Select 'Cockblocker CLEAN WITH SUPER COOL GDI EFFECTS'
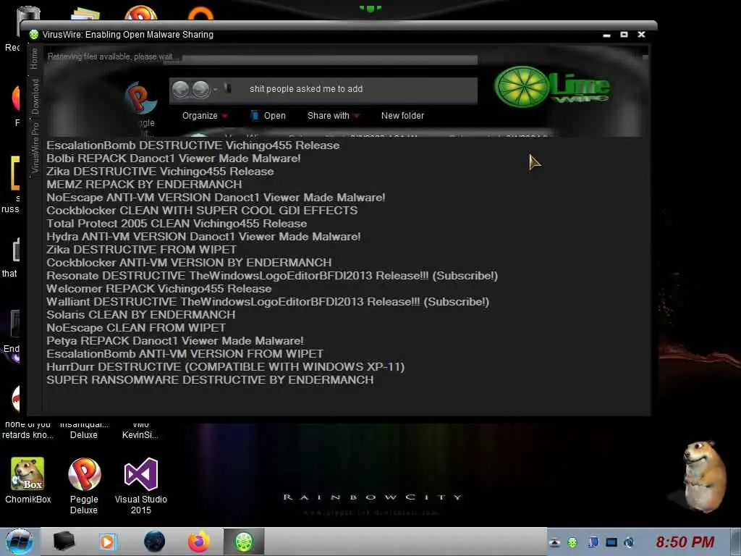This screenshot has height=556, width=741. [x=203, y=211]
